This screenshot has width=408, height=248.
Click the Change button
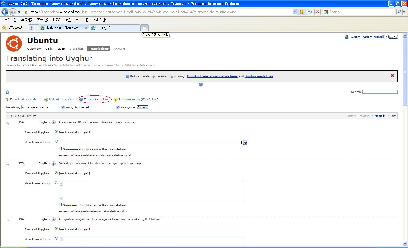tap(143, 107)
